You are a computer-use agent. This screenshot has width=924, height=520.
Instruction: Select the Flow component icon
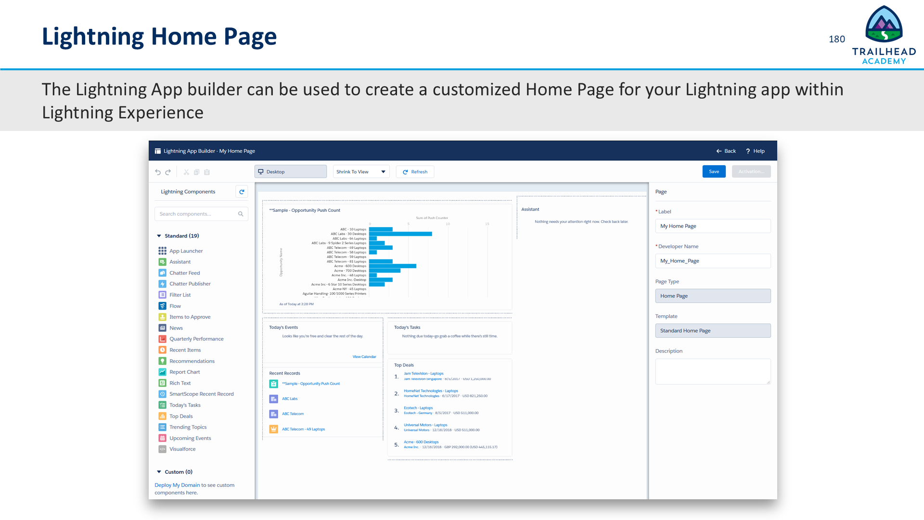pos(163,306)
